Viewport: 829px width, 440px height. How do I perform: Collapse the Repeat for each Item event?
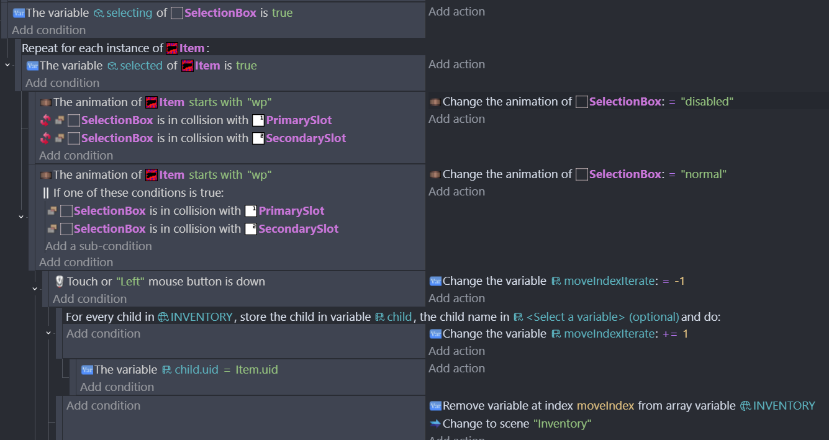(x=7, y=65)
